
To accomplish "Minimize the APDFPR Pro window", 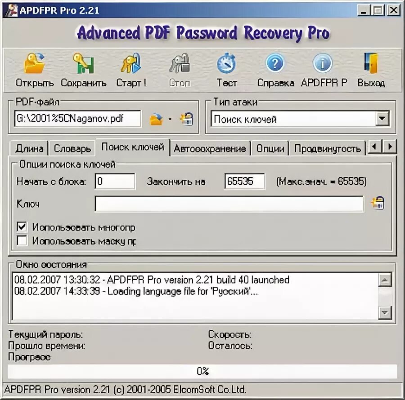I will point(364,11).
